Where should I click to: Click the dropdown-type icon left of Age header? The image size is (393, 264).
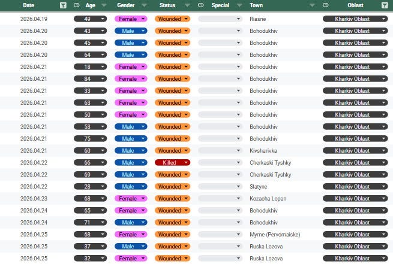77,5
